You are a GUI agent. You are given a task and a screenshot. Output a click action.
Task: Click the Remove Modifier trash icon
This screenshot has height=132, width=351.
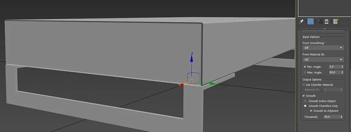pyautogui.click(x=327, y=21)
